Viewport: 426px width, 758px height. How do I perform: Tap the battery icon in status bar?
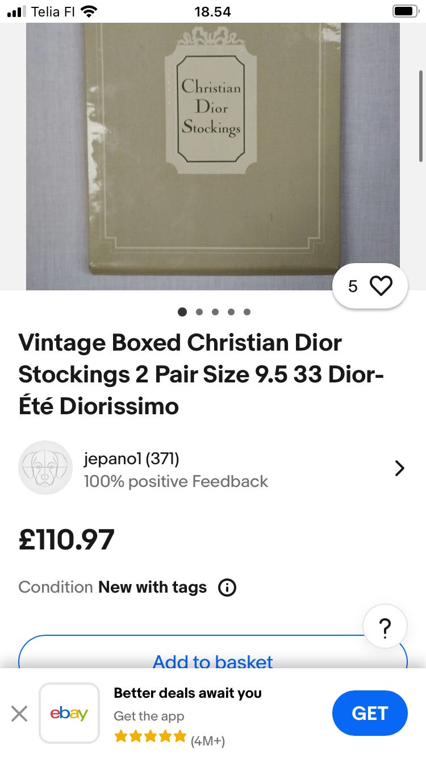pos(404,11)
